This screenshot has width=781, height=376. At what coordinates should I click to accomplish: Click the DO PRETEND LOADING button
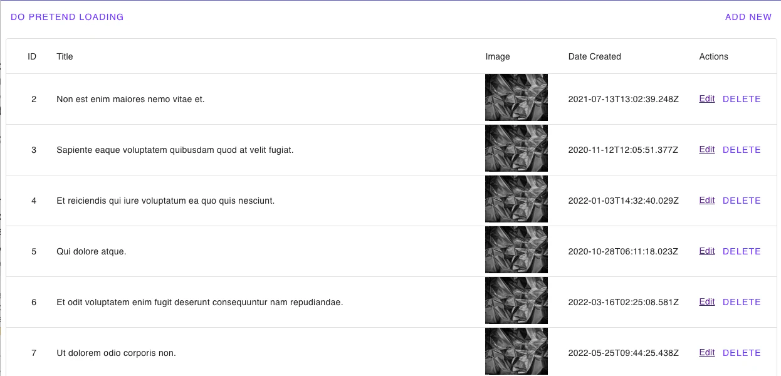(x=67, y=17)
